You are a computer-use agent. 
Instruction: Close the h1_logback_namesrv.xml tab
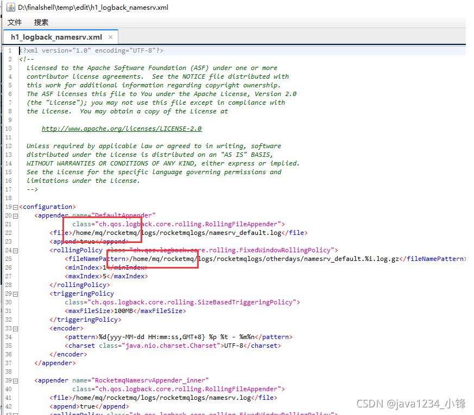pyautogui.click(x=110, y=37)
